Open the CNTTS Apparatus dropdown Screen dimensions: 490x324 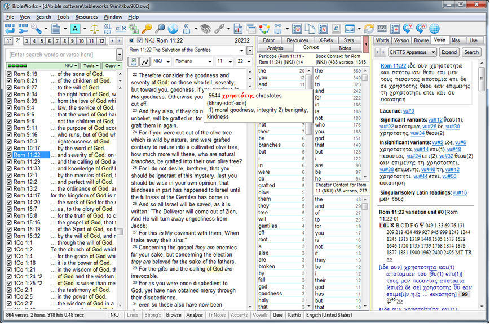(x=433, y=52)
